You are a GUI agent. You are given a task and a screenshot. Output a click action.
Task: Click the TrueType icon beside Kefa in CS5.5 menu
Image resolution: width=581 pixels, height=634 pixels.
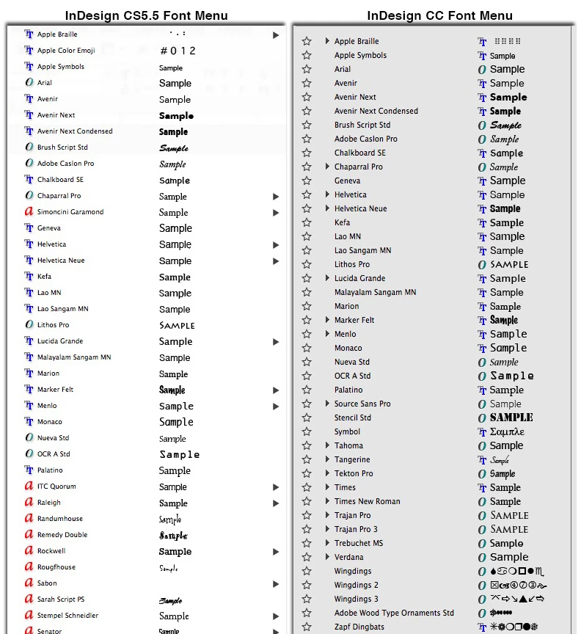click(x=29, y=276)
